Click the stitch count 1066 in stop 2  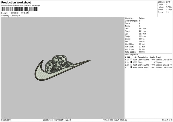[135, 62]
